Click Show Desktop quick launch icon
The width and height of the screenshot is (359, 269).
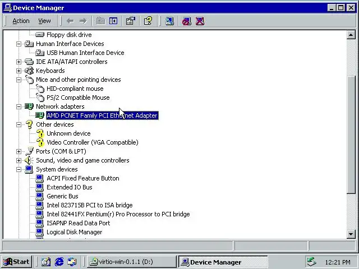[x=46, y=262]
